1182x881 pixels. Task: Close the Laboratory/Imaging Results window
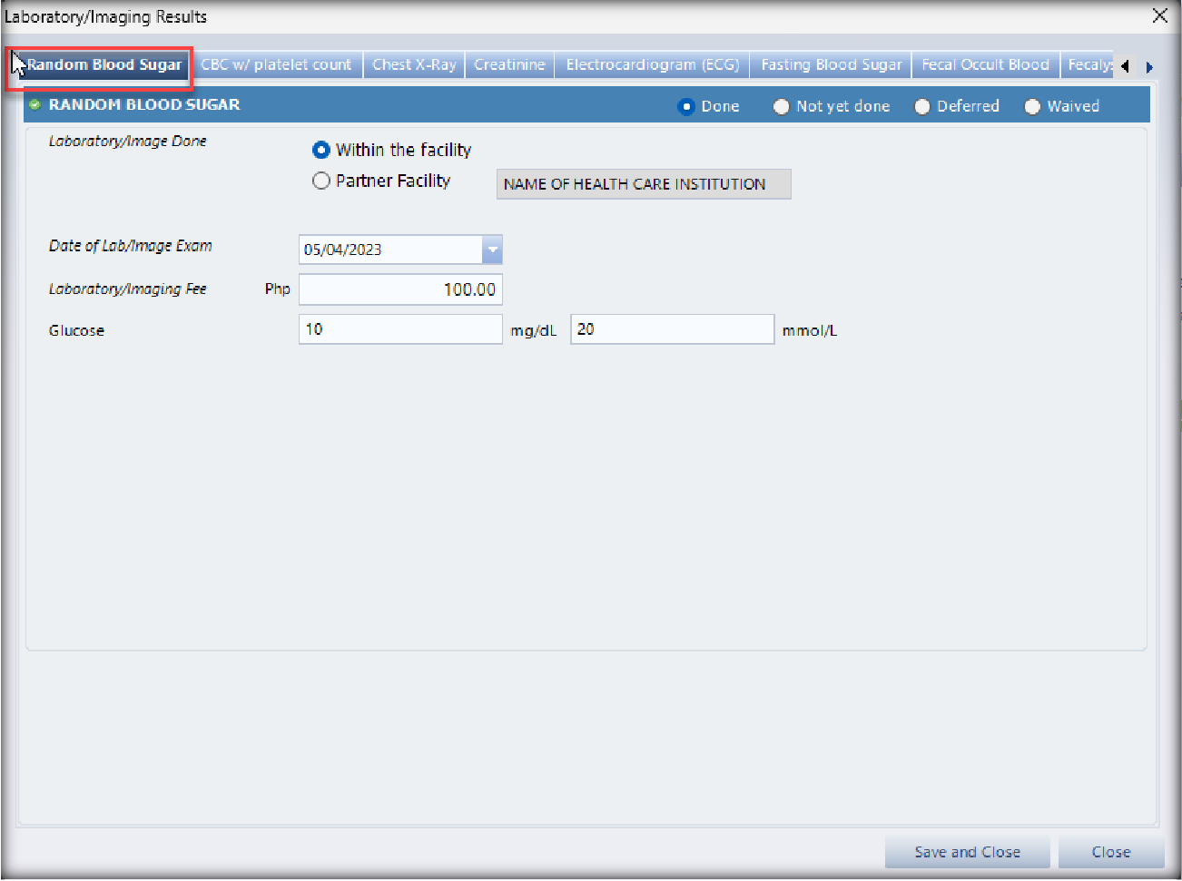pyautogui.click(x=1159, y=15)
